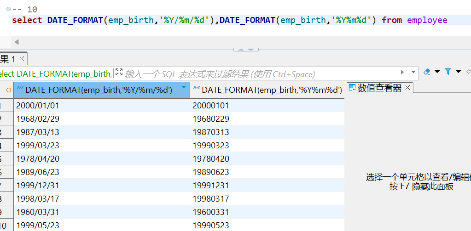Expand the dropdown arrow beside funnel icon
This screenshot has width=471, height=231.
[458, 72]
